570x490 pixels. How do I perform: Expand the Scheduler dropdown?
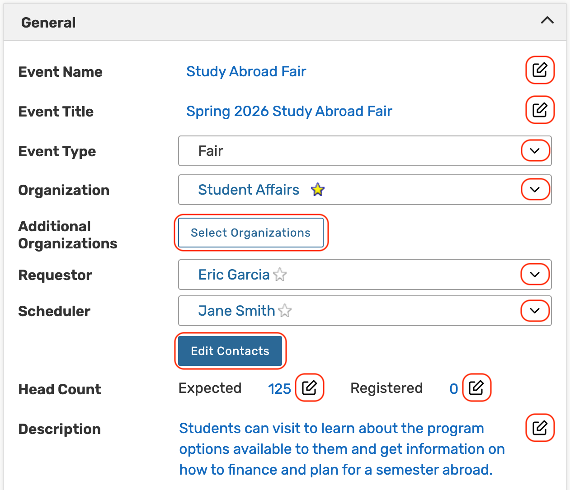click(535, 311)
